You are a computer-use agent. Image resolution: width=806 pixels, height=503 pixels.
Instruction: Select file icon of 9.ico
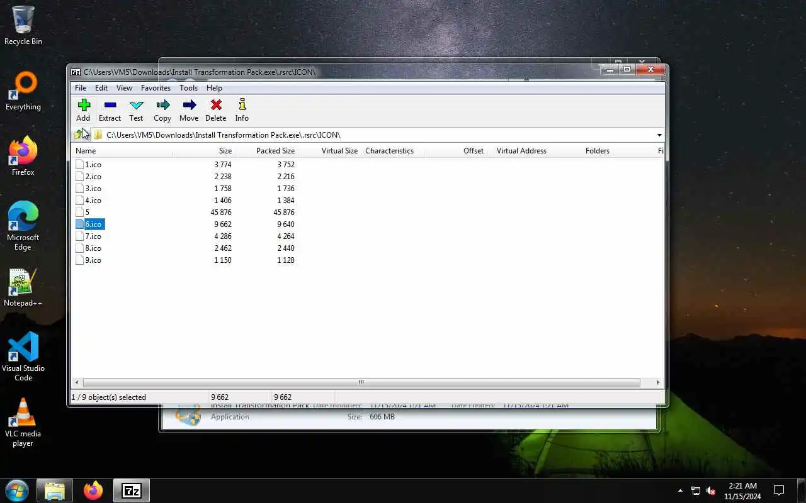pos(79,260)
